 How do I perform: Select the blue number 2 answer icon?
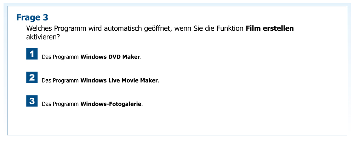tap(32, 77)
